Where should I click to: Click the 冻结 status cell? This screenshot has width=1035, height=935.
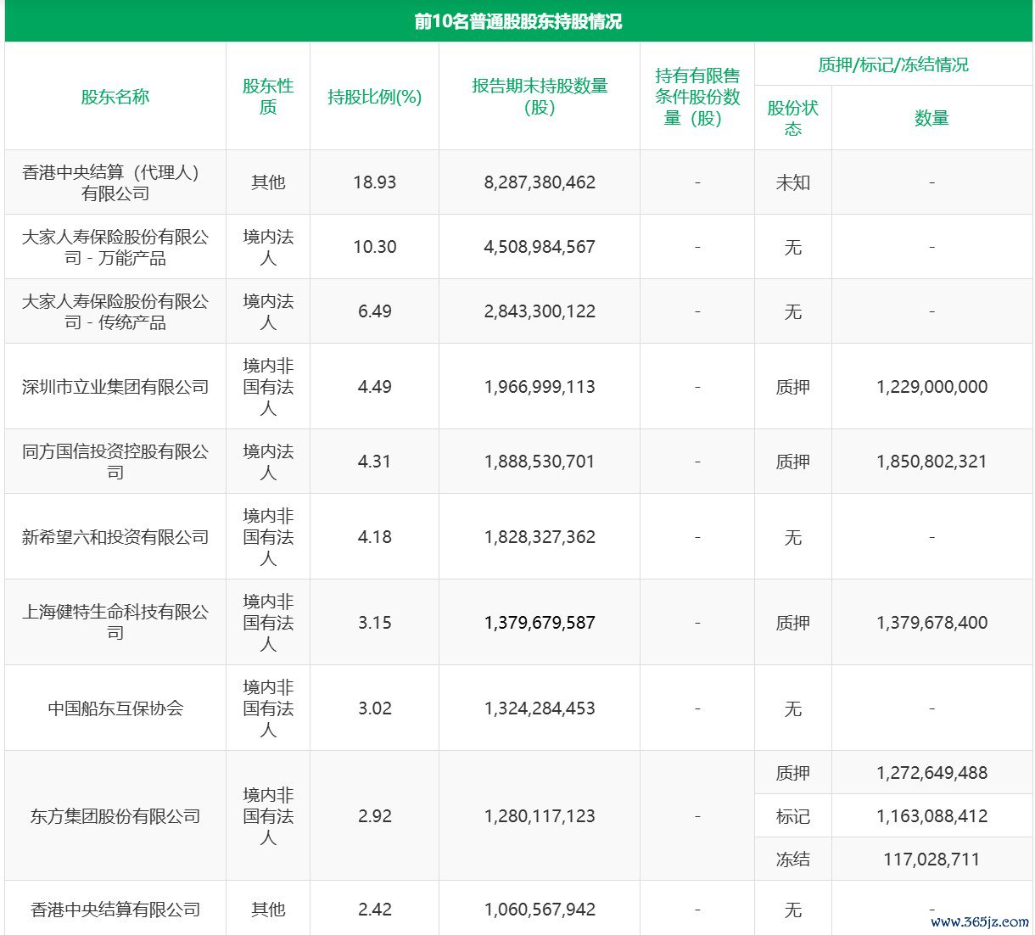(793, 859)
